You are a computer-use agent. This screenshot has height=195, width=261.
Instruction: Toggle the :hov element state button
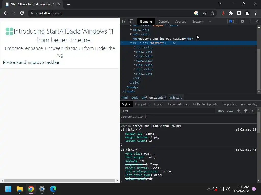(221, 111)
